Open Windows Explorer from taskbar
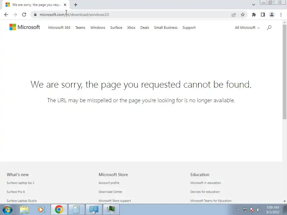The image size is (287, 215). [x=24, y=209]
